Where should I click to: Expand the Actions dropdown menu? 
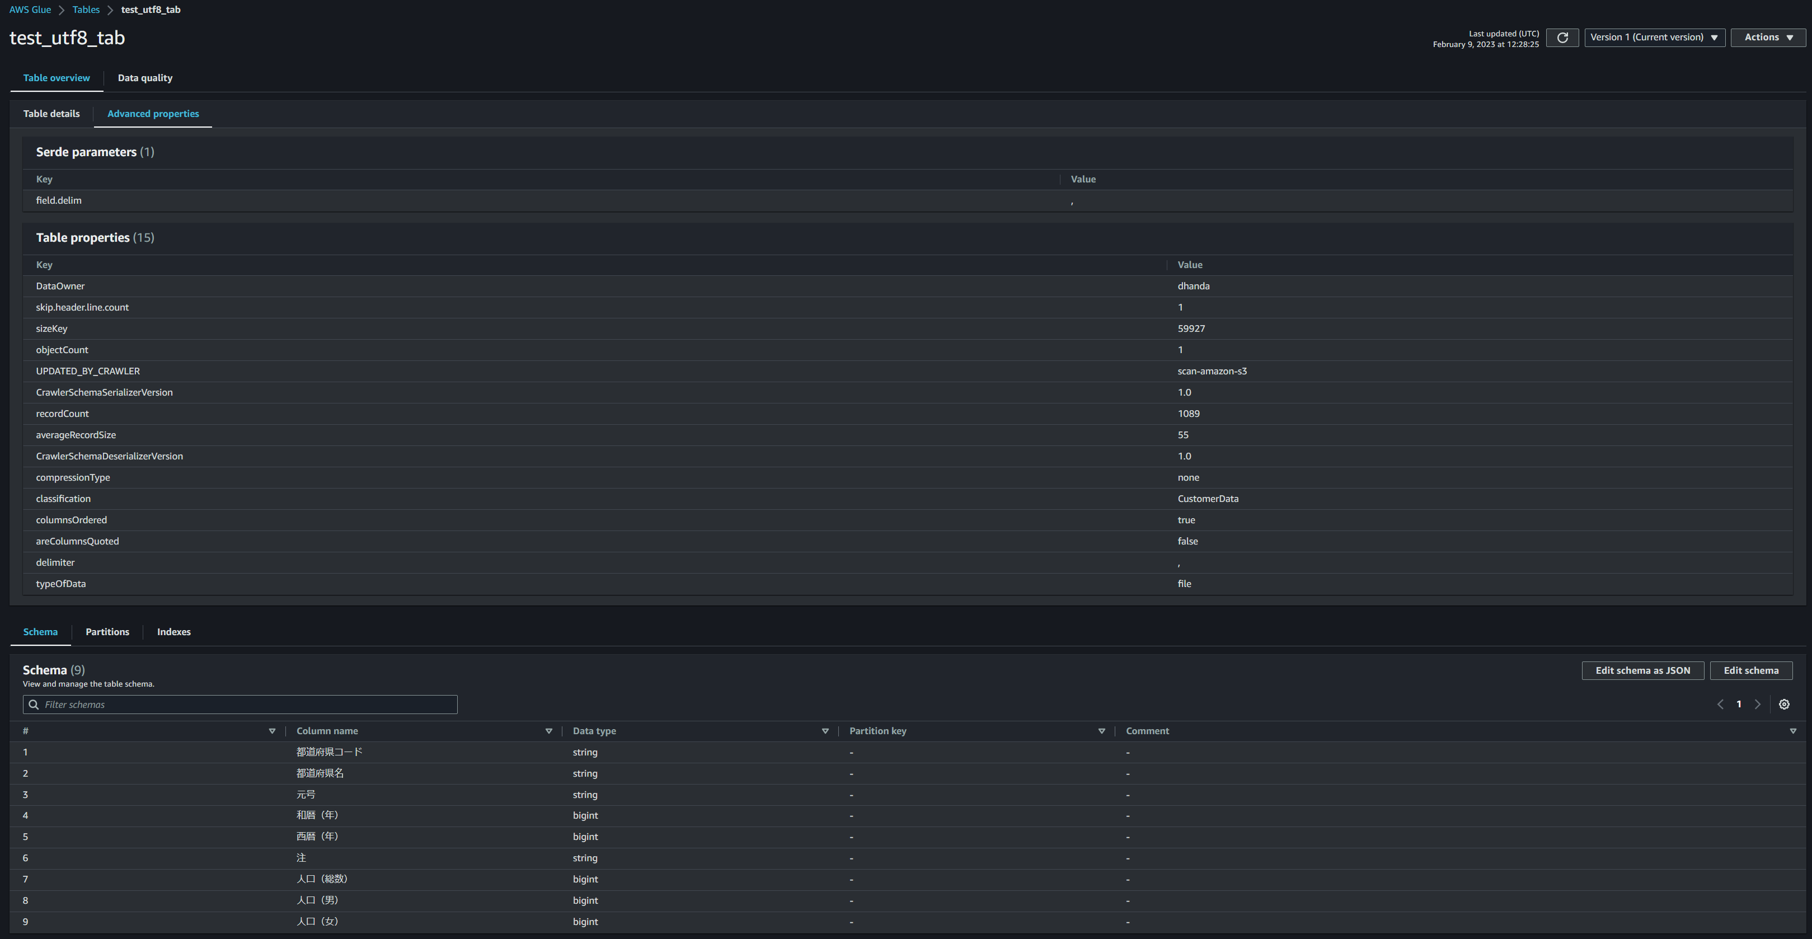(x=1768, y=37)
